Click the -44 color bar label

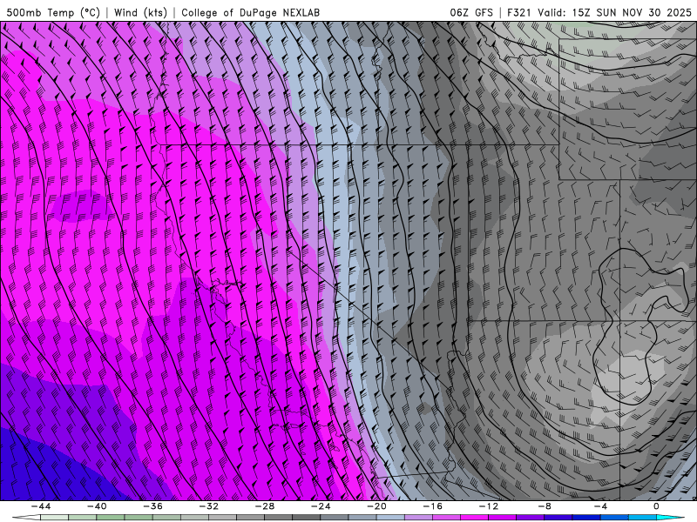pyautogui.click(x=41, y=506)
